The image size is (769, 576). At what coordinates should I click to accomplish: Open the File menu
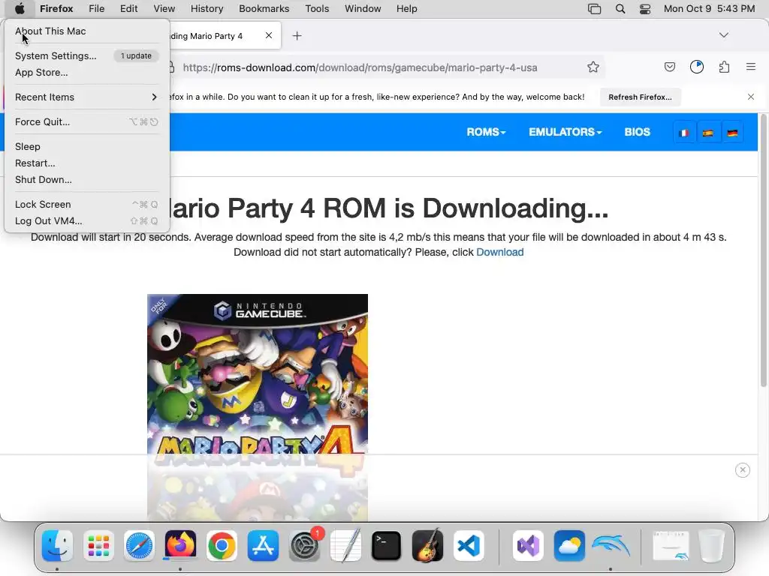click(x=97, y=9)
